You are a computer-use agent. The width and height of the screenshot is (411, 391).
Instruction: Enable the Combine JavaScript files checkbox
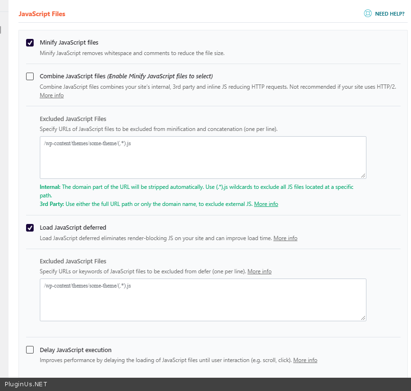30,76
